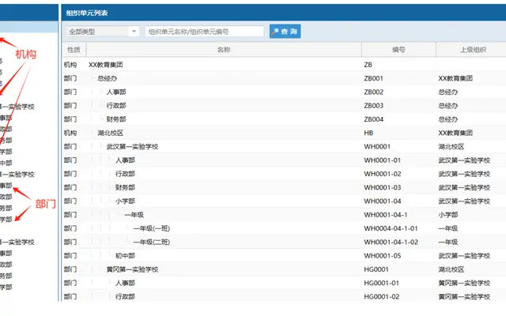Click the code cell WH0001-05
This screenshot has width=506, height=316.
pos(383,256)
